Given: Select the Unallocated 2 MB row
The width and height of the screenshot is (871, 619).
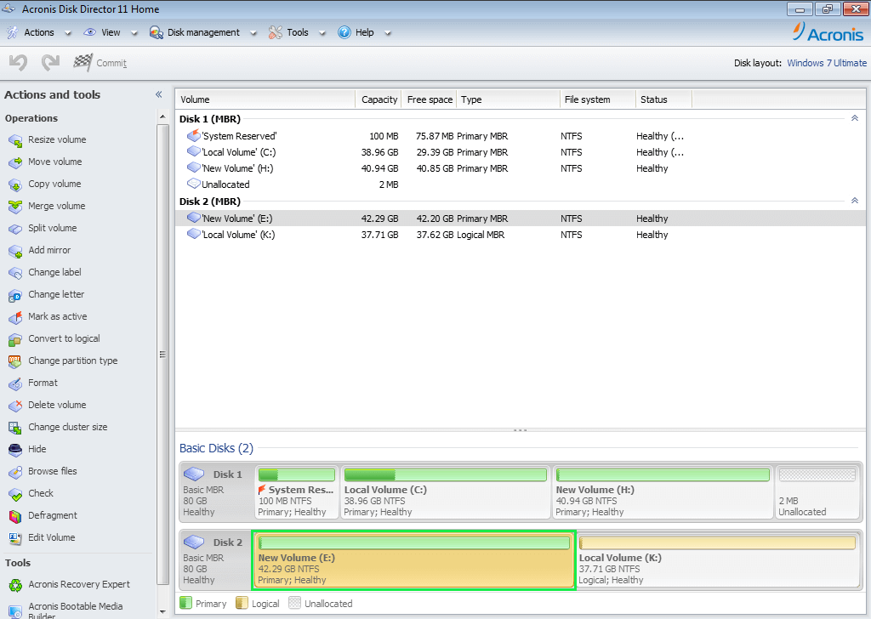Looking at the screenshot, I should (520, 185).
